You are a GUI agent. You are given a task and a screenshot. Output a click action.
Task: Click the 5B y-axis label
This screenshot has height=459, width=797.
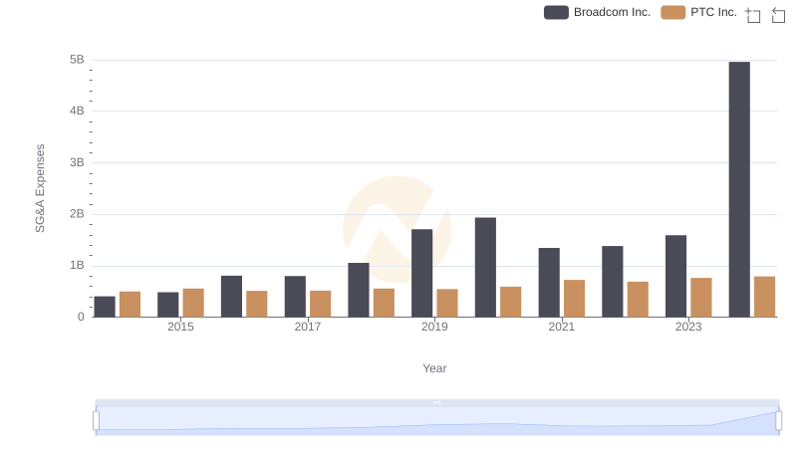pyautogui.click(x=77, y=60)
